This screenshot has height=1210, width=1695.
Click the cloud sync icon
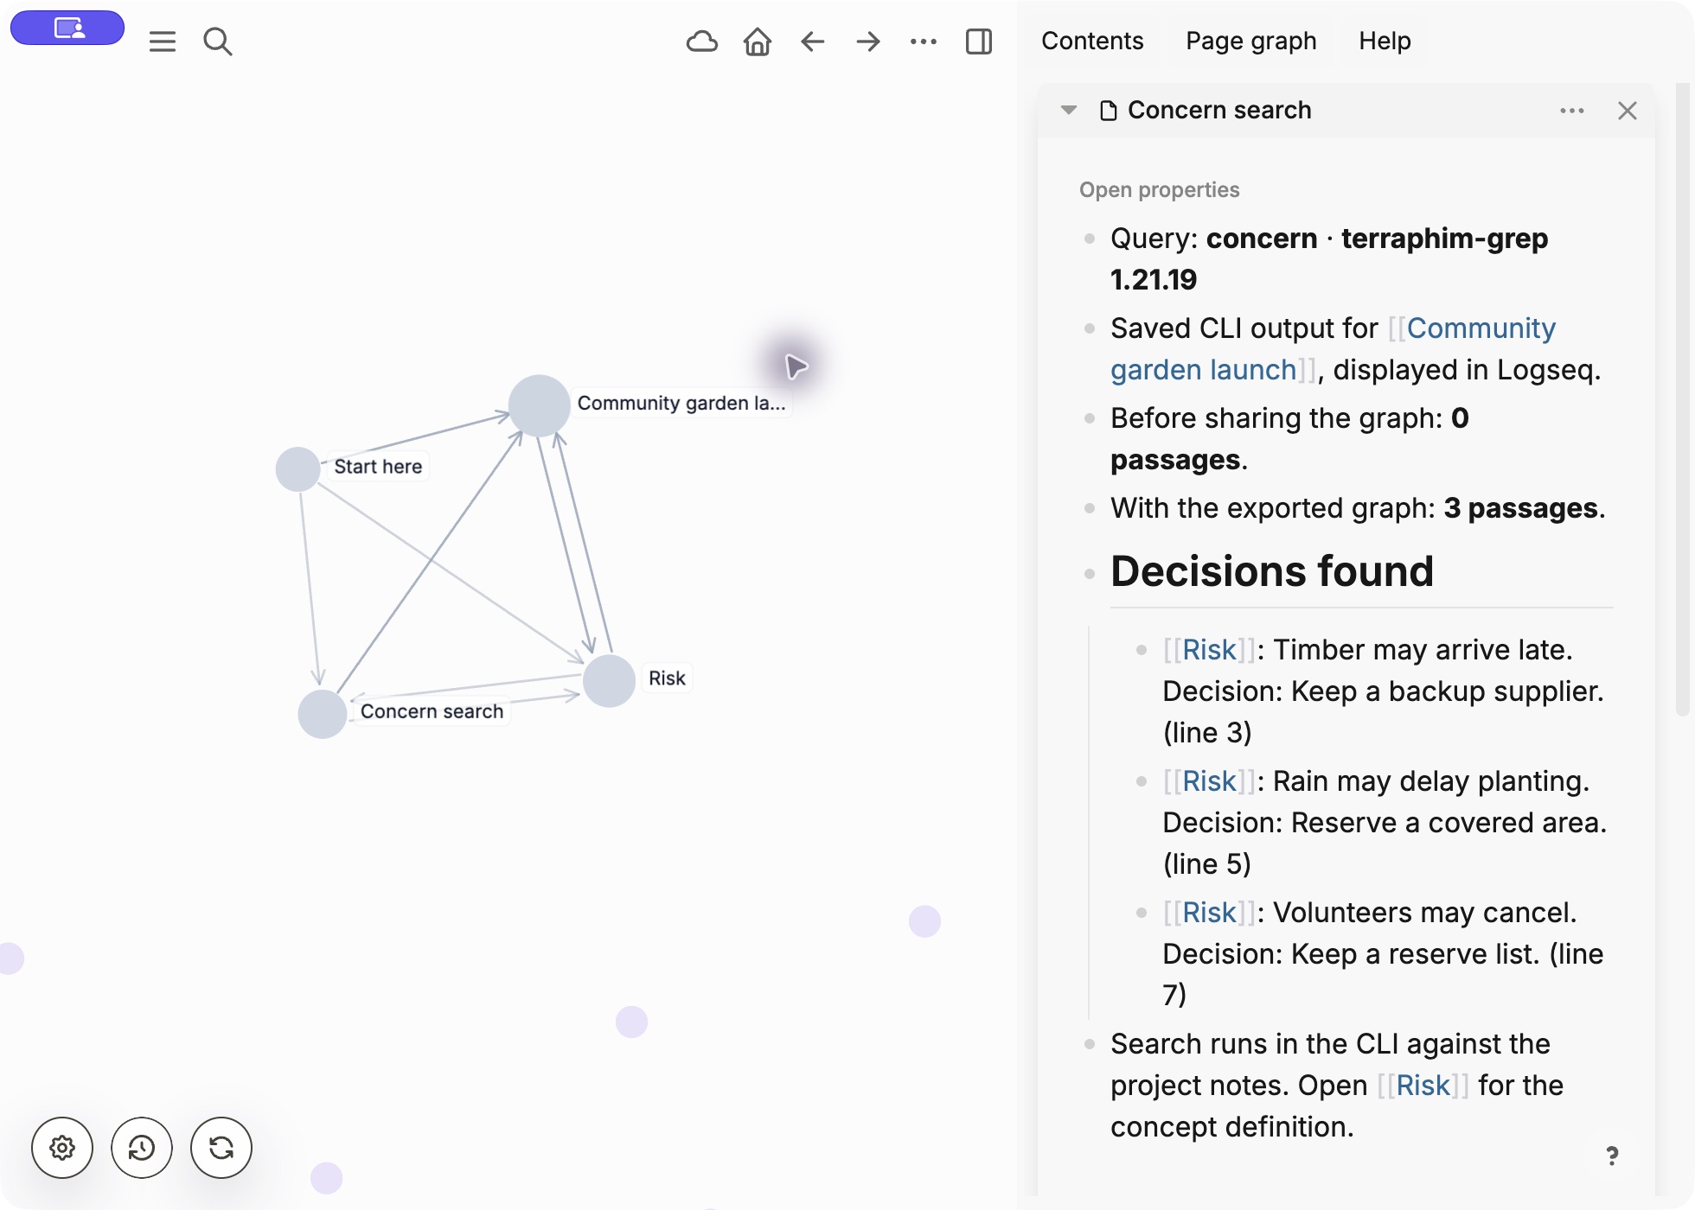coord(701,41)
